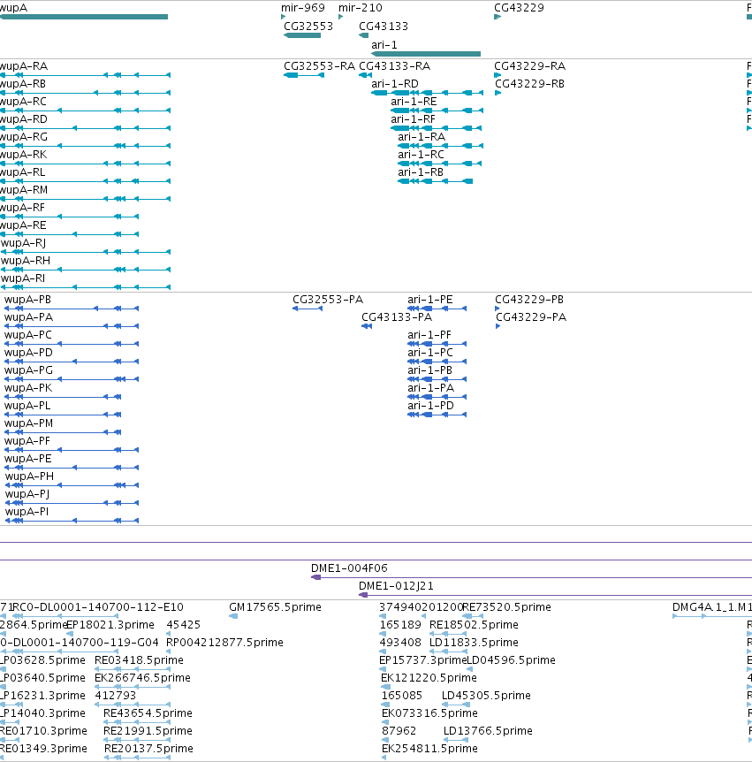Select the wupA gene bar
This screenshot has width=752, height=762.
[x=84, y=17]
